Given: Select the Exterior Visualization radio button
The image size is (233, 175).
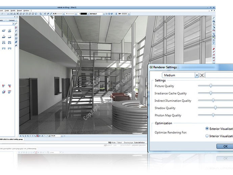Looking at the screenshot, I should tap(207, 129).
